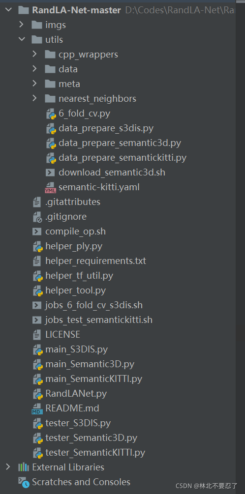The image size is (245, 494).
Task: Click the project root folder icon
Action: [24, 10]
